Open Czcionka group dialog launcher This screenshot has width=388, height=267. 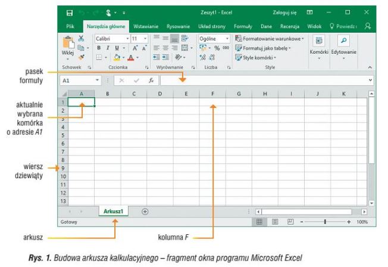[147, 67]
